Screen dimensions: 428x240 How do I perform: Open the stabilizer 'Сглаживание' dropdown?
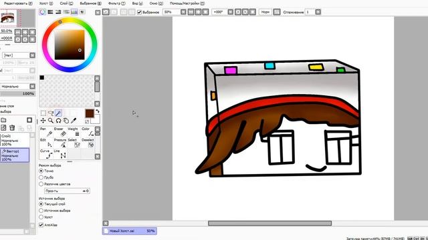tap(318, 12)
